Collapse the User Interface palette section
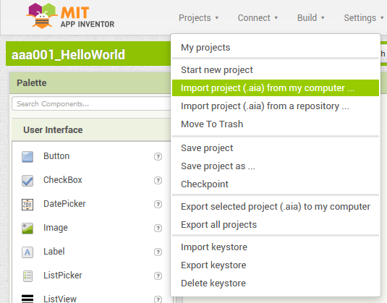387x303 pixels. [91, 129]
